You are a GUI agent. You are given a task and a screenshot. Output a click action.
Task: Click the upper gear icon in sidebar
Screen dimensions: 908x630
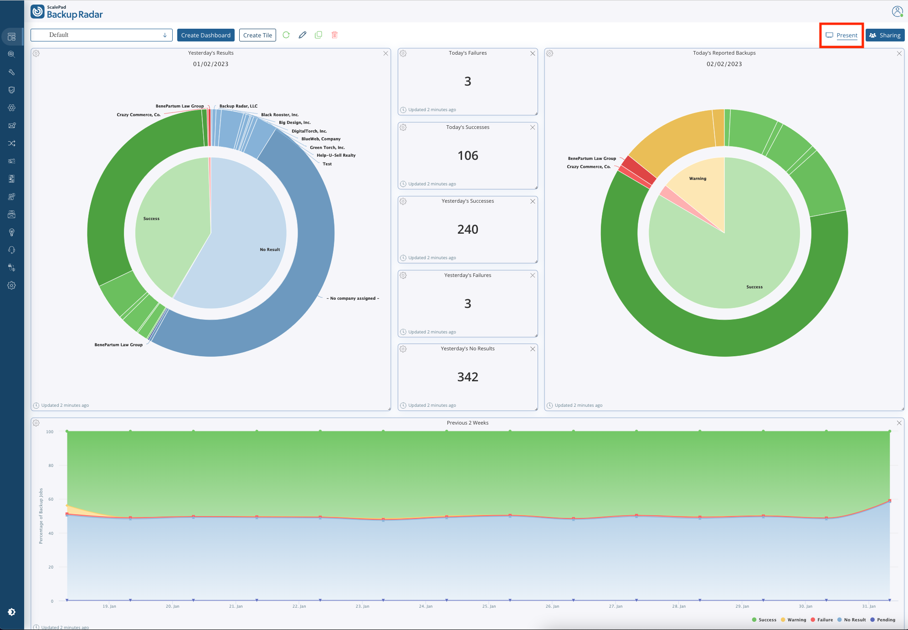tap(12, 108)
